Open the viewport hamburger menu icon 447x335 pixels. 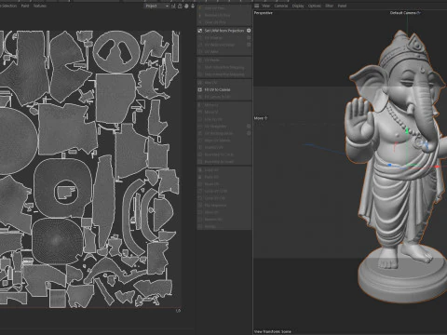pos(257,6)
